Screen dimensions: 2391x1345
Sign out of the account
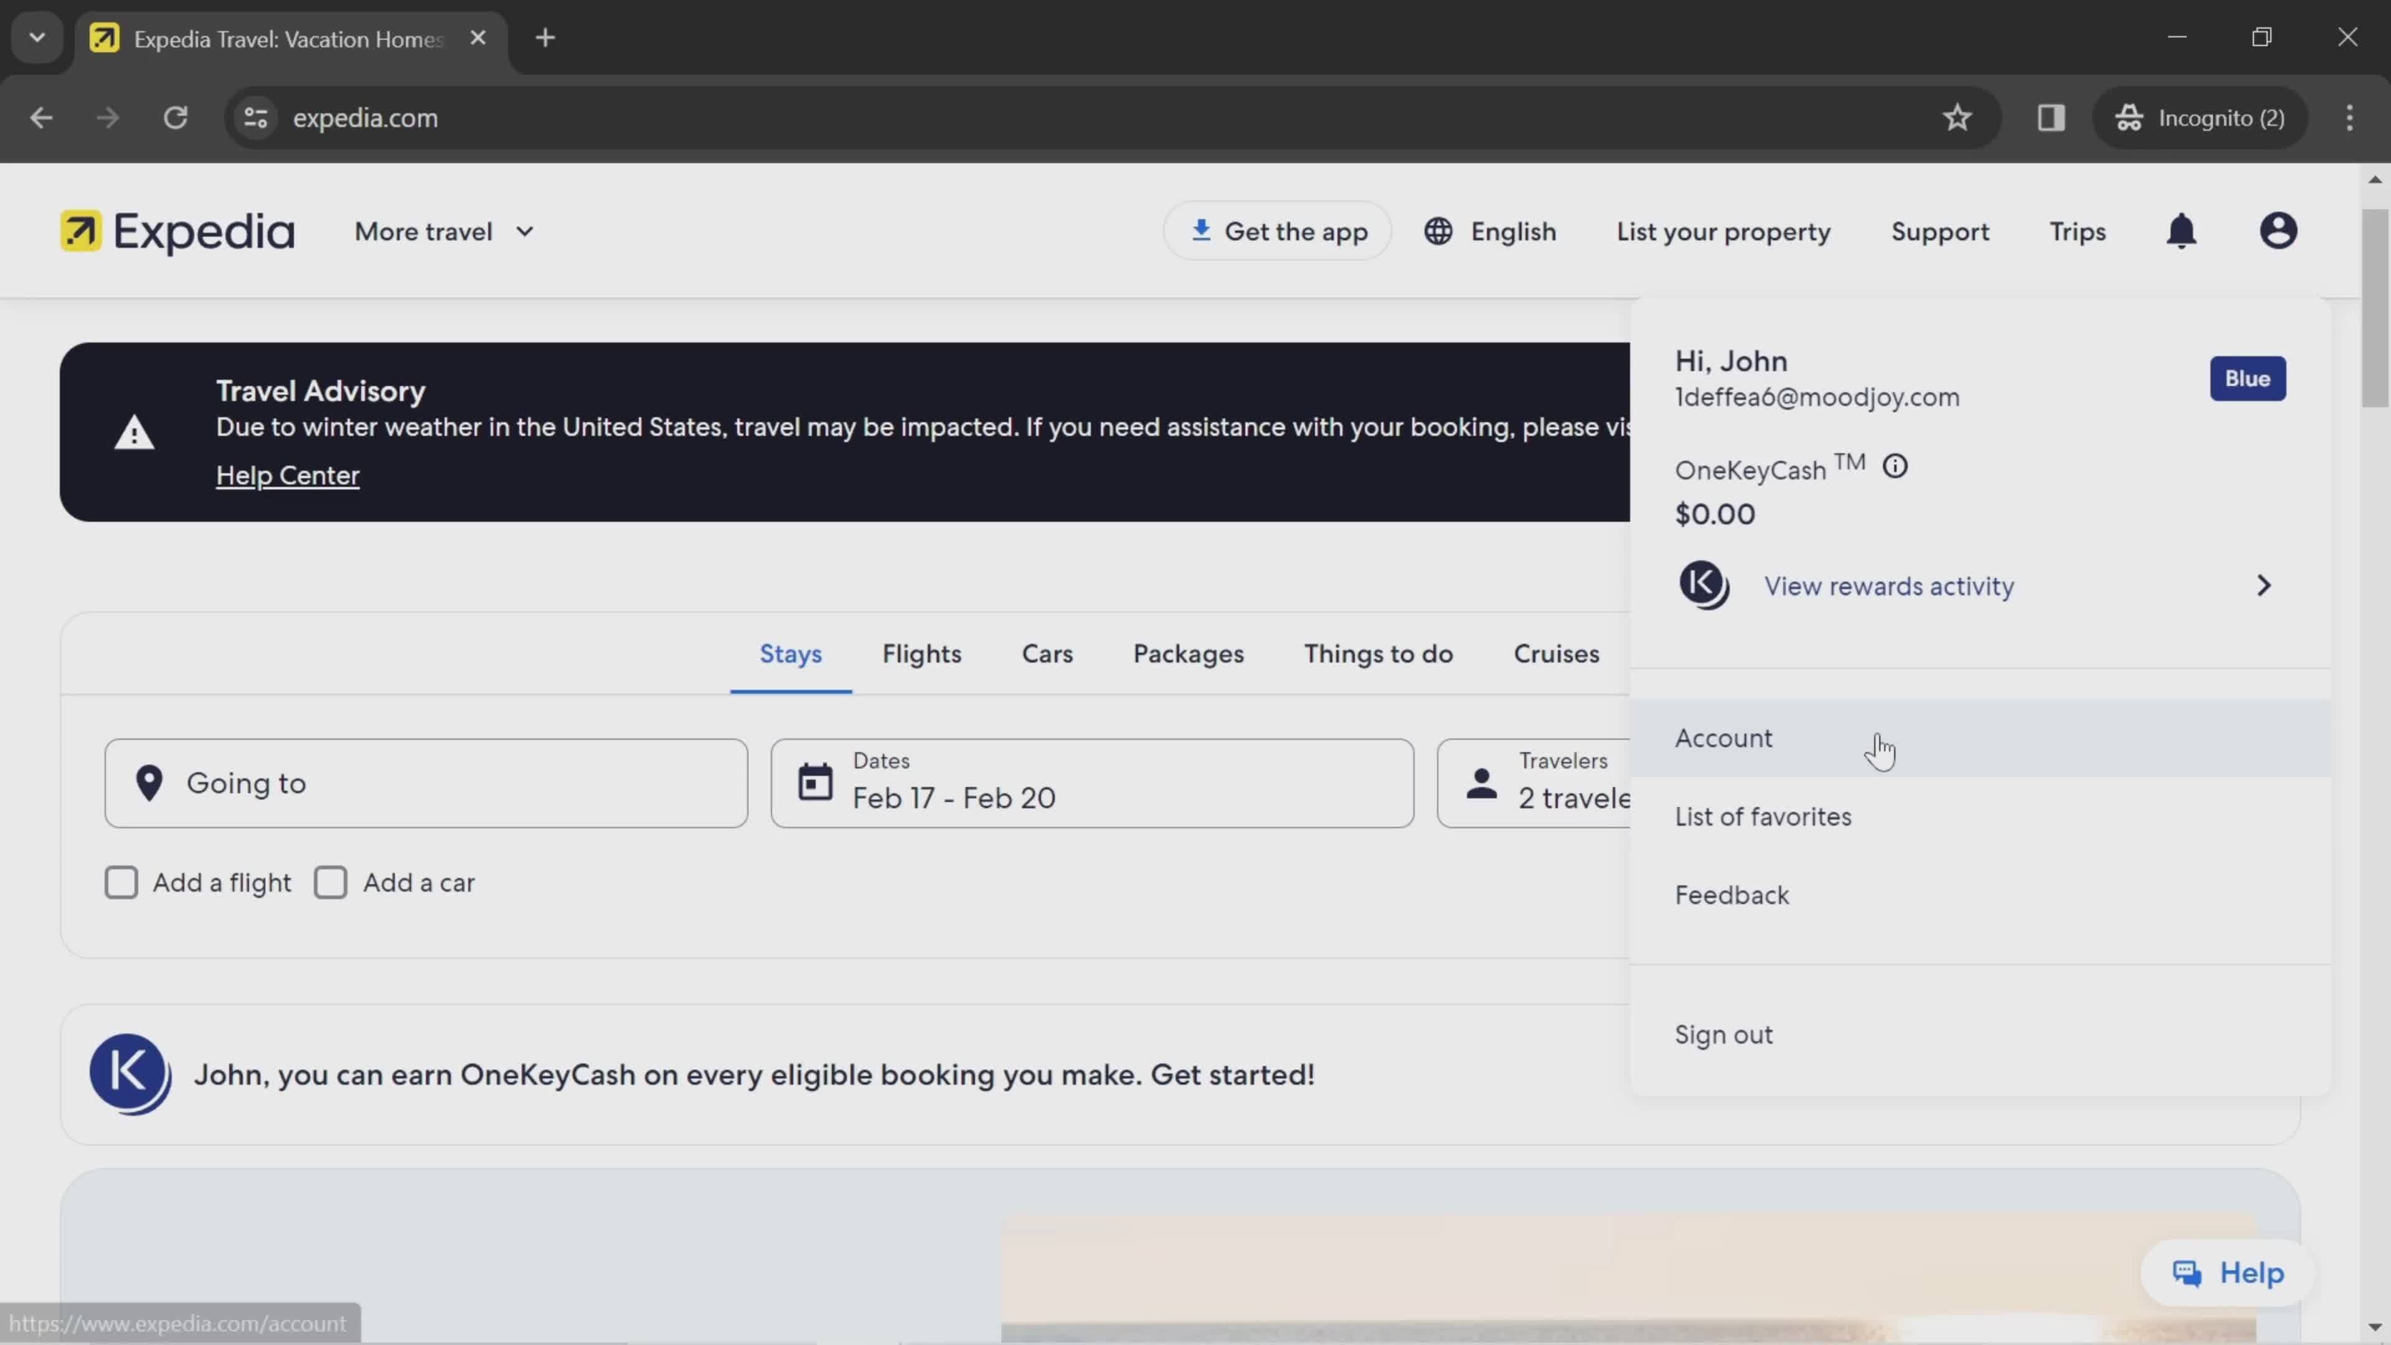tap(1981, 1035)
